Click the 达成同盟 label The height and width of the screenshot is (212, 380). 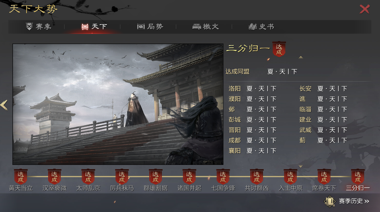tap(237, 72)
